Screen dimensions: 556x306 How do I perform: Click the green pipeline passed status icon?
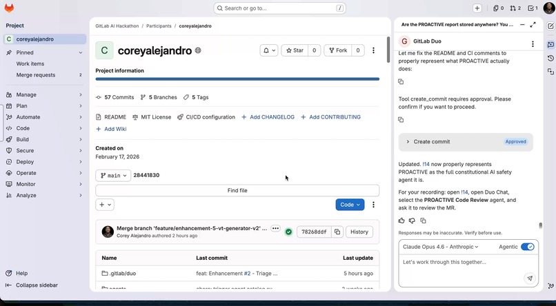click(288, 232)
